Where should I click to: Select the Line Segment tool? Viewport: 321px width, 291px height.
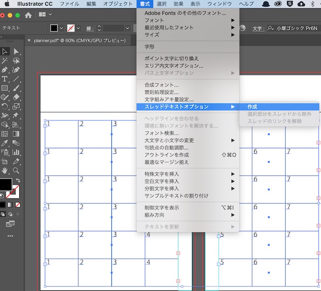[17, 79]
